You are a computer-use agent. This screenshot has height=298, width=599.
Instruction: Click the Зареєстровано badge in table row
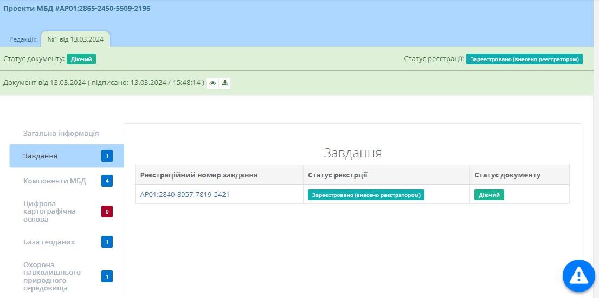pos(366,195)
